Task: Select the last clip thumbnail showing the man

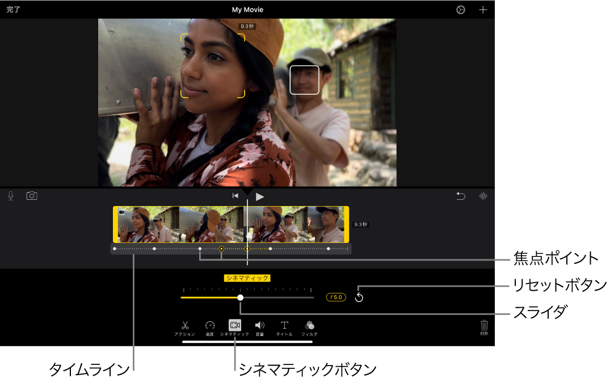Action: (x=326, y=224)
